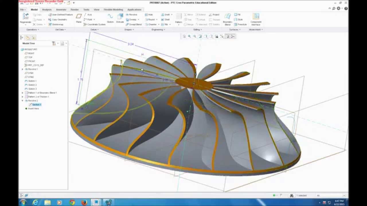Switch to the Analysis ribbon tab

[x=47, y=10]
